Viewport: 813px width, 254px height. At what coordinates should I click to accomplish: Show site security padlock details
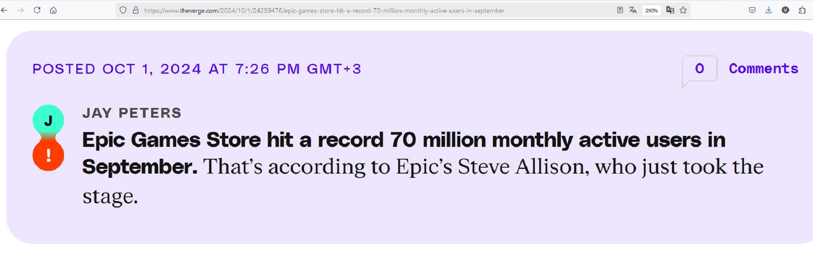pos(135,10)
